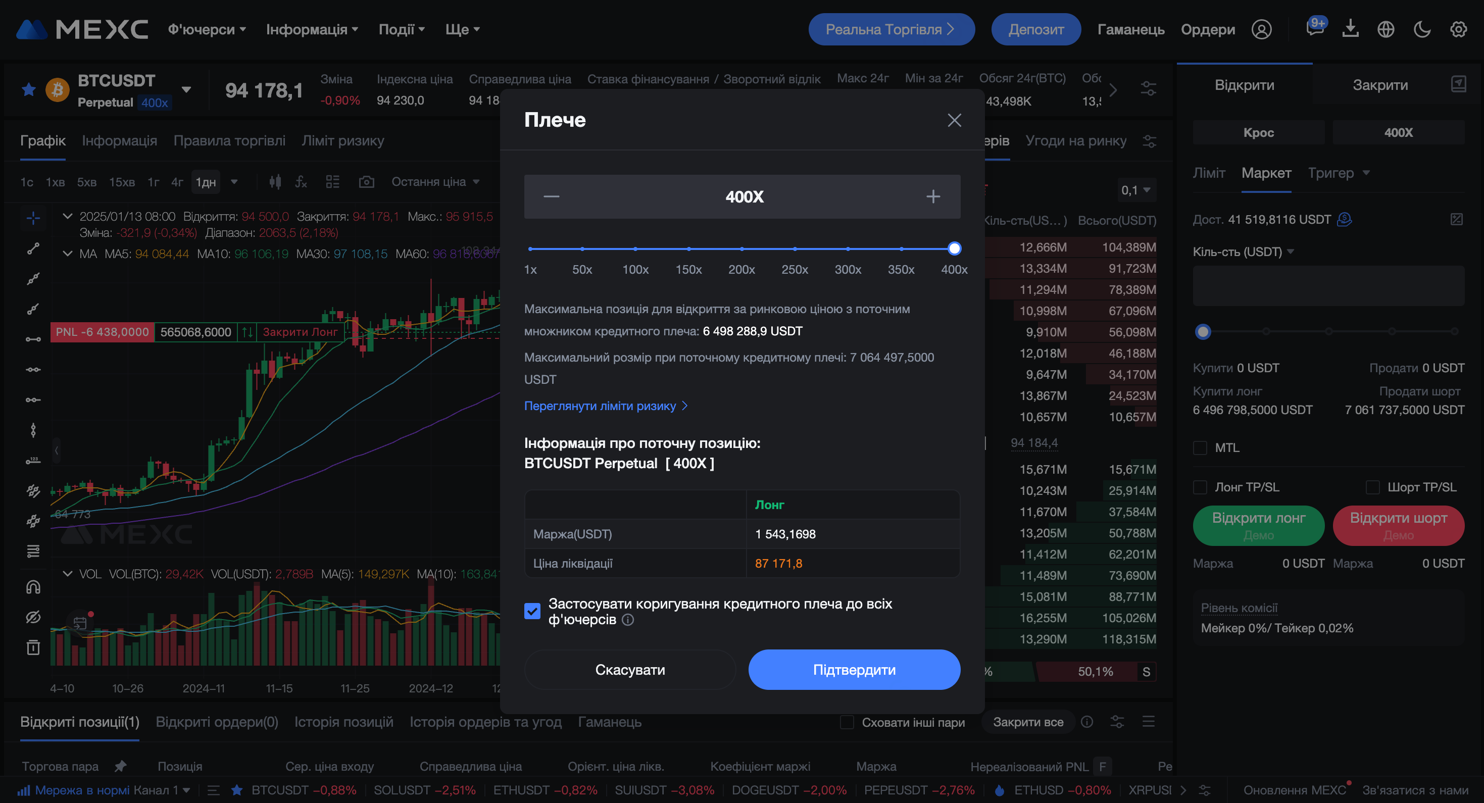Viewport: 1484px width, 803px height.
Task: Click the candlestick chart type icon
Action: pos(275,182)
